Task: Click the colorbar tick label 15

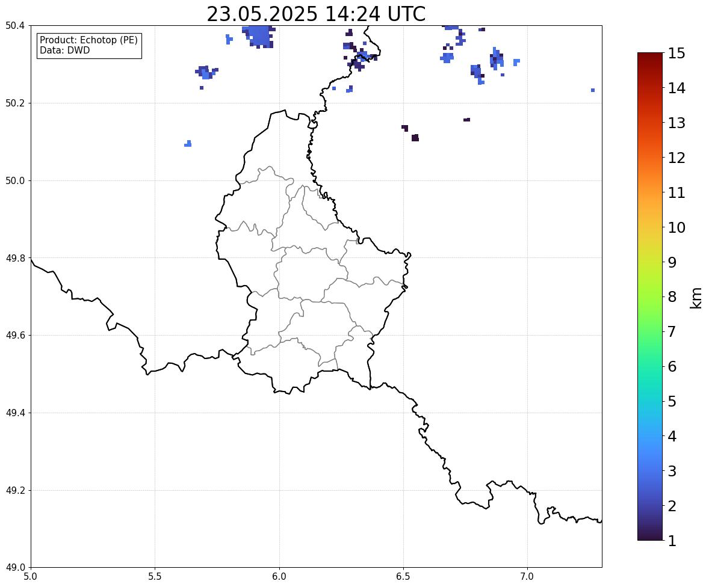Action: (x=676, y=54)
